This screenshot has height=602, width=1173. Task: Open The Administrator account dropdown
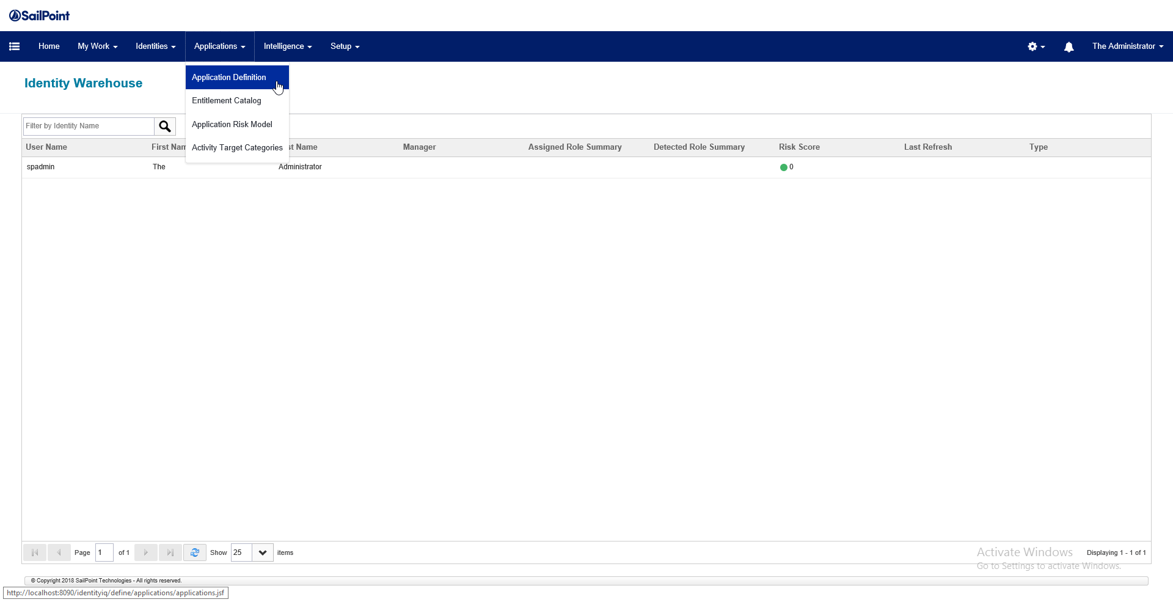tap(1127, 46)
